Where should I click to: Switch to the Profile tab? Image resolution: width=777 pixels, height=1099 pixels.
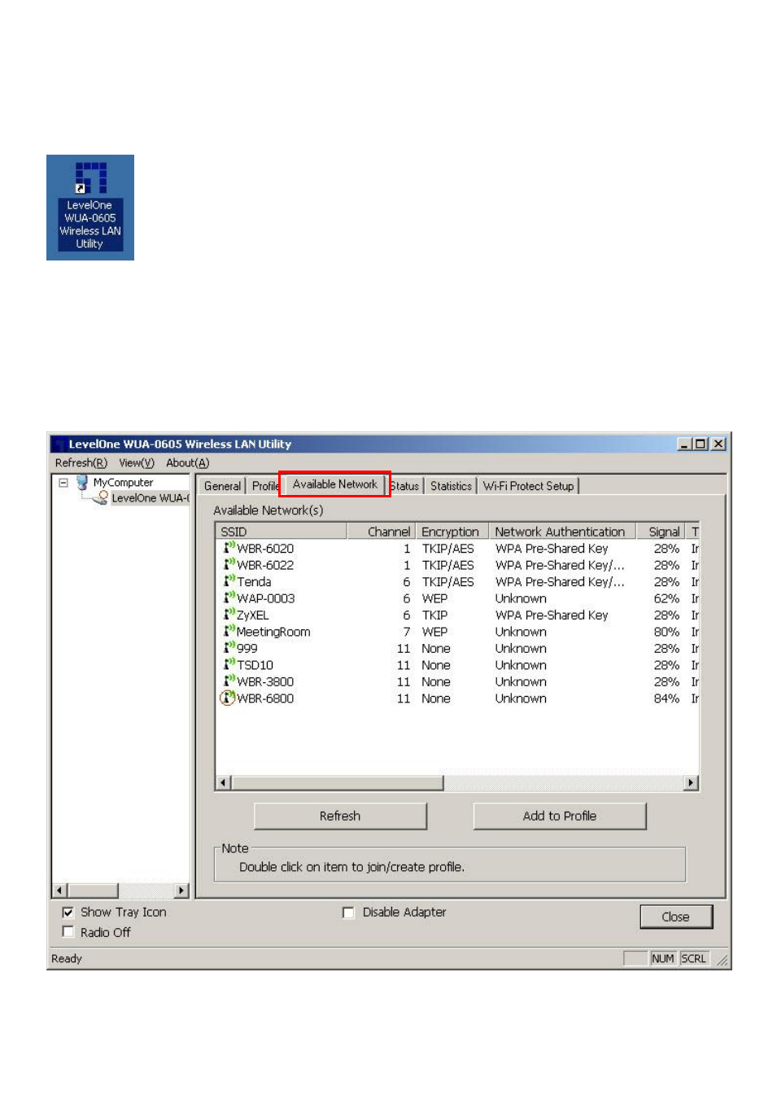[x=264, y=486]
